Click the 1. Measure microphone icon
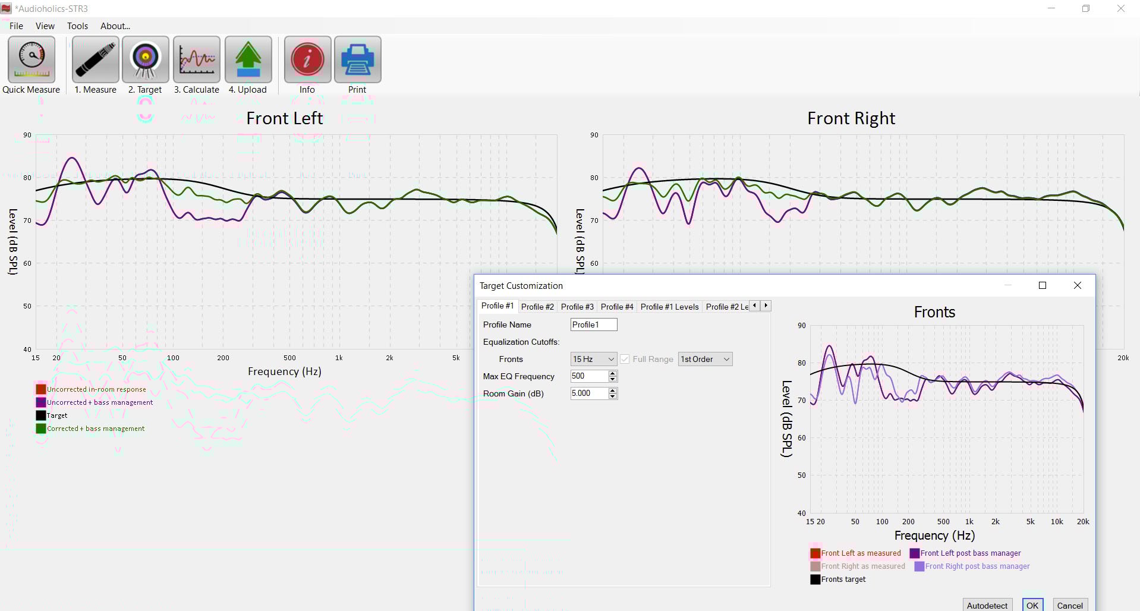Viewport: 1140px width, 611px height. point(95,60)
